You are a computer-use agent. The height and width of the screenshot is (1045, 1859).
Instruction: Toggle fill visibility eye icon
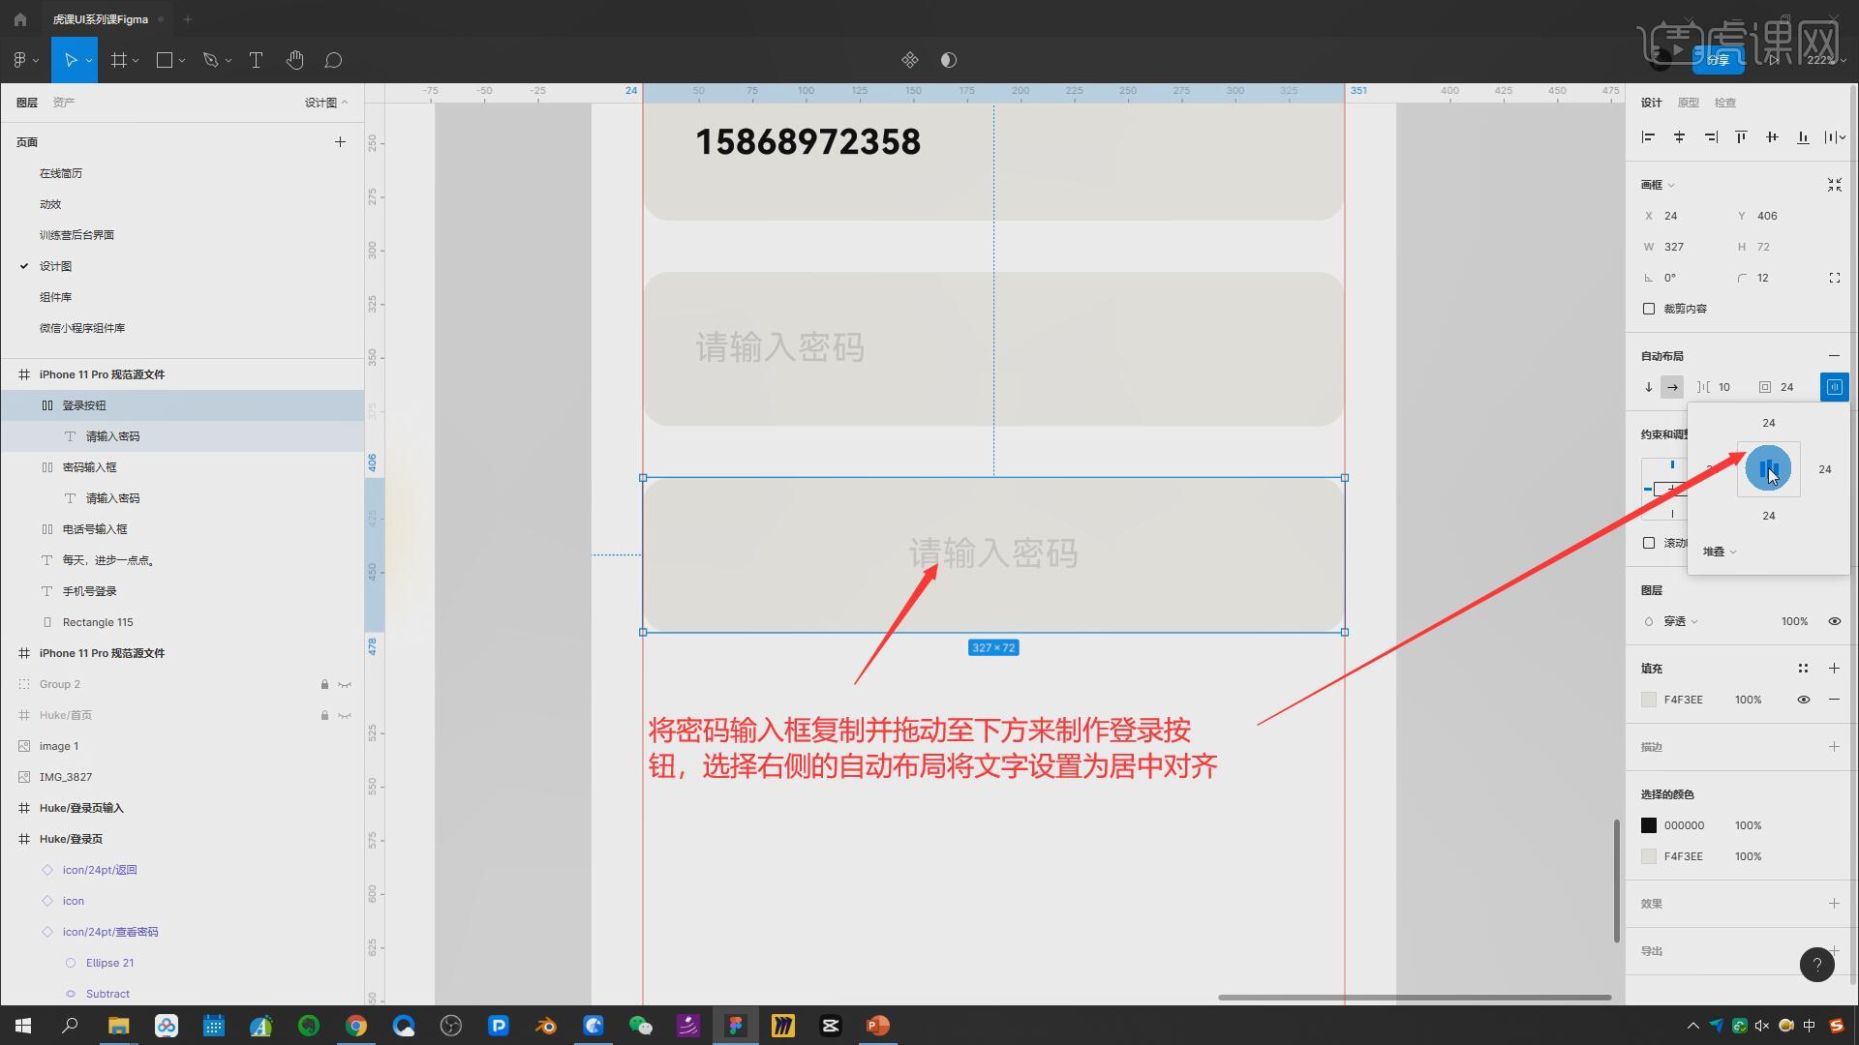pos(1803,700)
